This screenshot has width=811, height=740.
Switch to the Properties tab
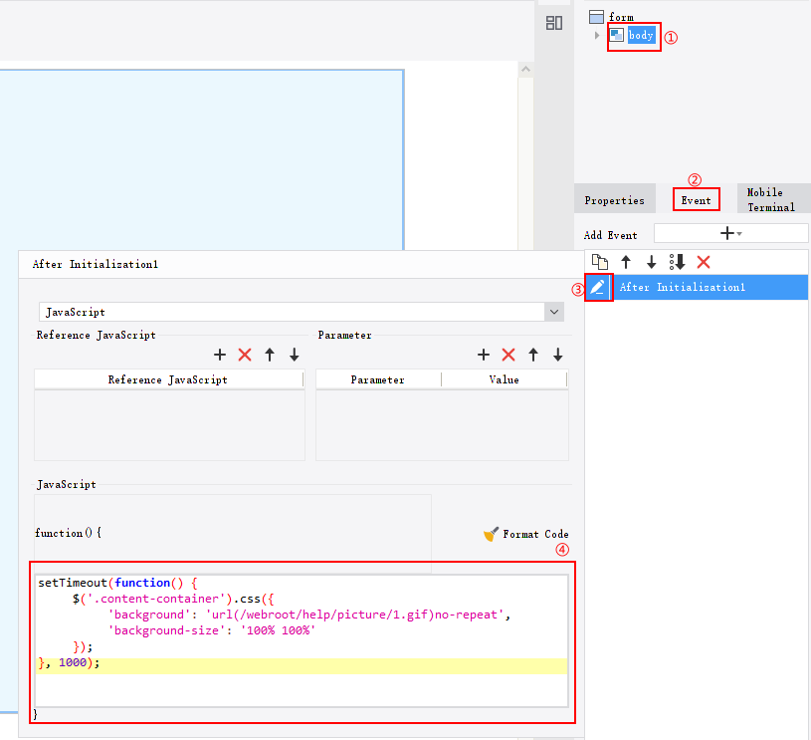pyautogui.click(x=614, y=199)
